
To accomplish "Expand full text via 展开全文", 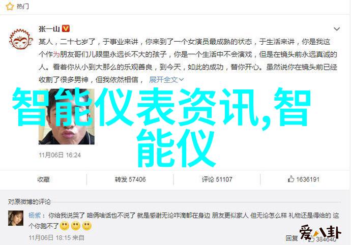I will pos(163,79).
